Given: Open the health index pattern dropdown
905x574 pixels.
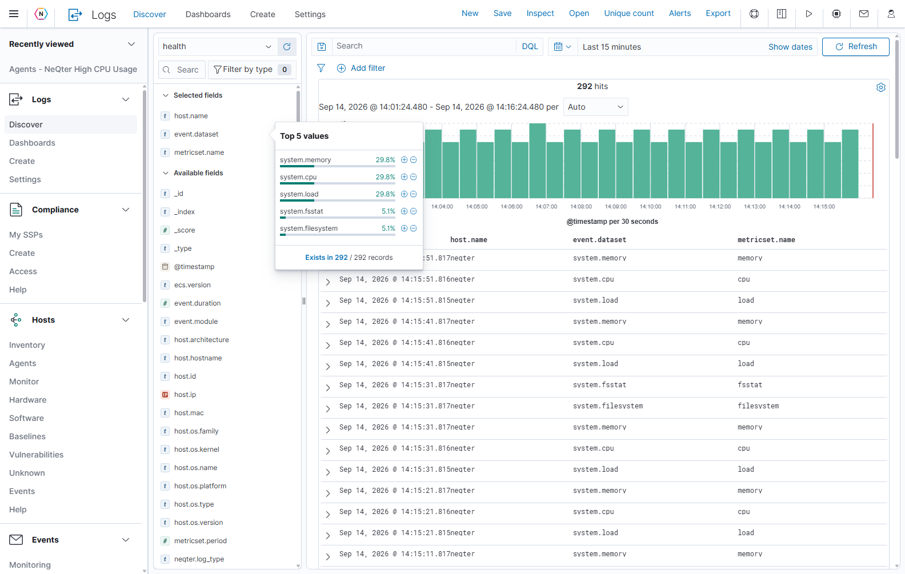Looking at the screenshot, I should coord(218,47).
